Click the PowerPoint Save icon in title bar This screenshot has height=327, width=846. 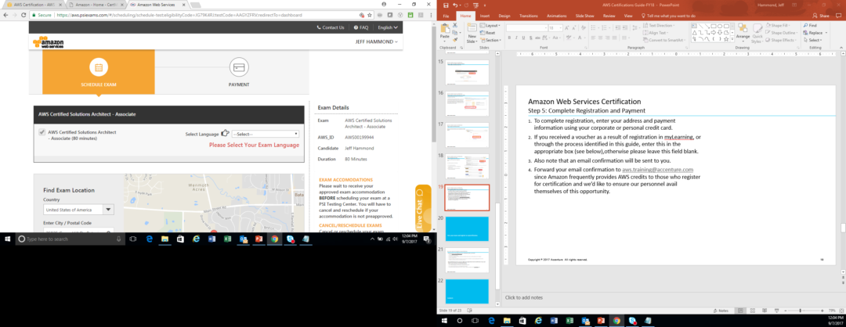[x=444, y=4]
